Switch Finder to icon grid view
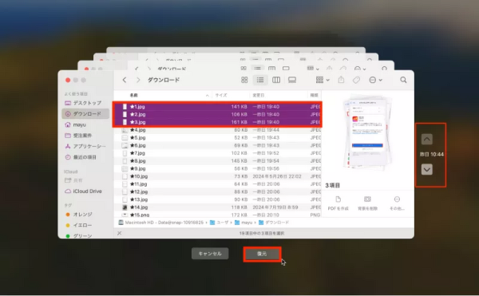This screenshot has height=296, width=479. pos(244,80)
